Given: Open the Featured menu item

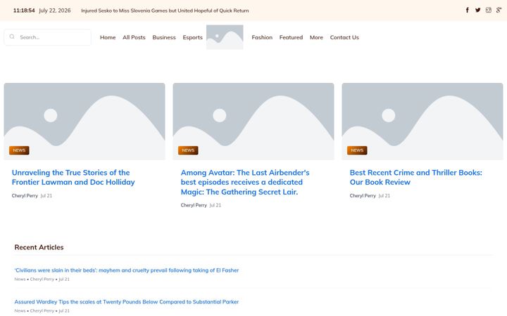Looking at the screenshot, I should tap(291, 37).
